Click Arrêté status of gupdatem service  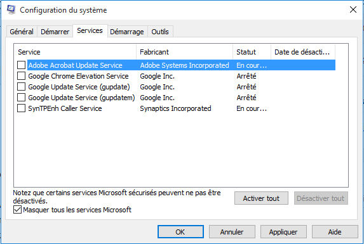click(x=246, y=98)
